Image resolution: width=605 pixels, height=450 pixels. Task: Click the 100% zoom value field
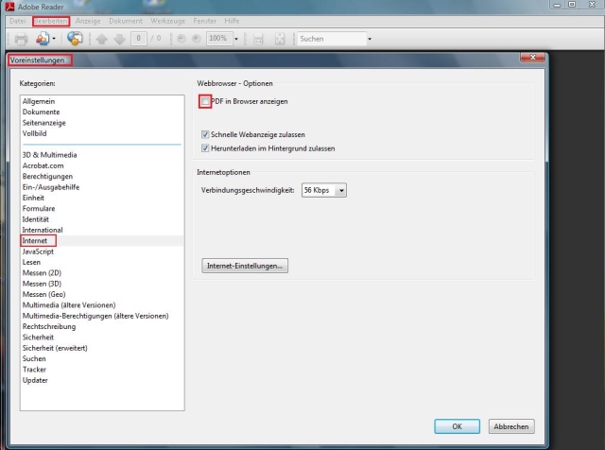219,39
